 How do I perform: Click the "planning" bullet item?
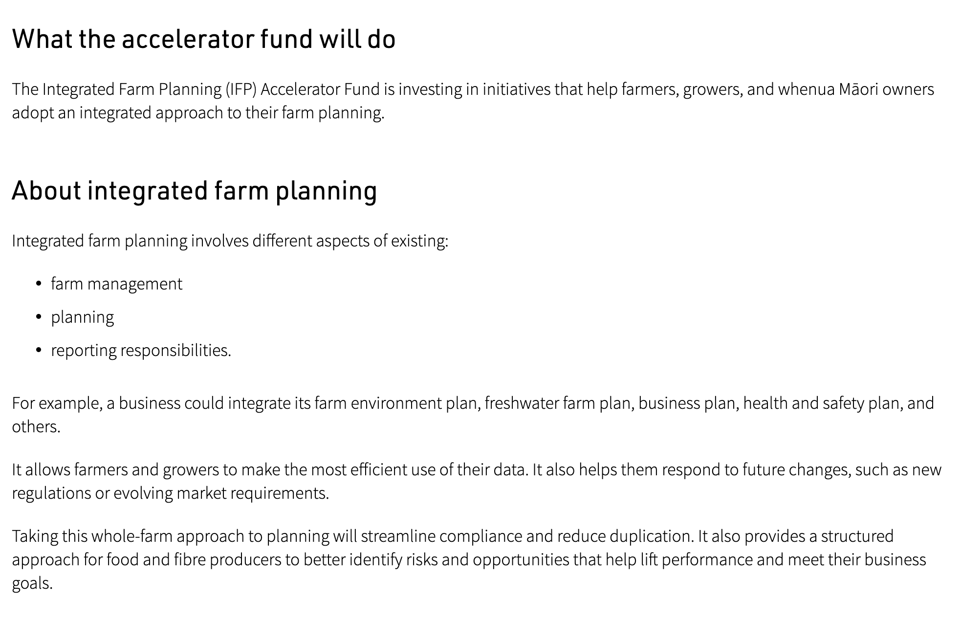point(82,317)
